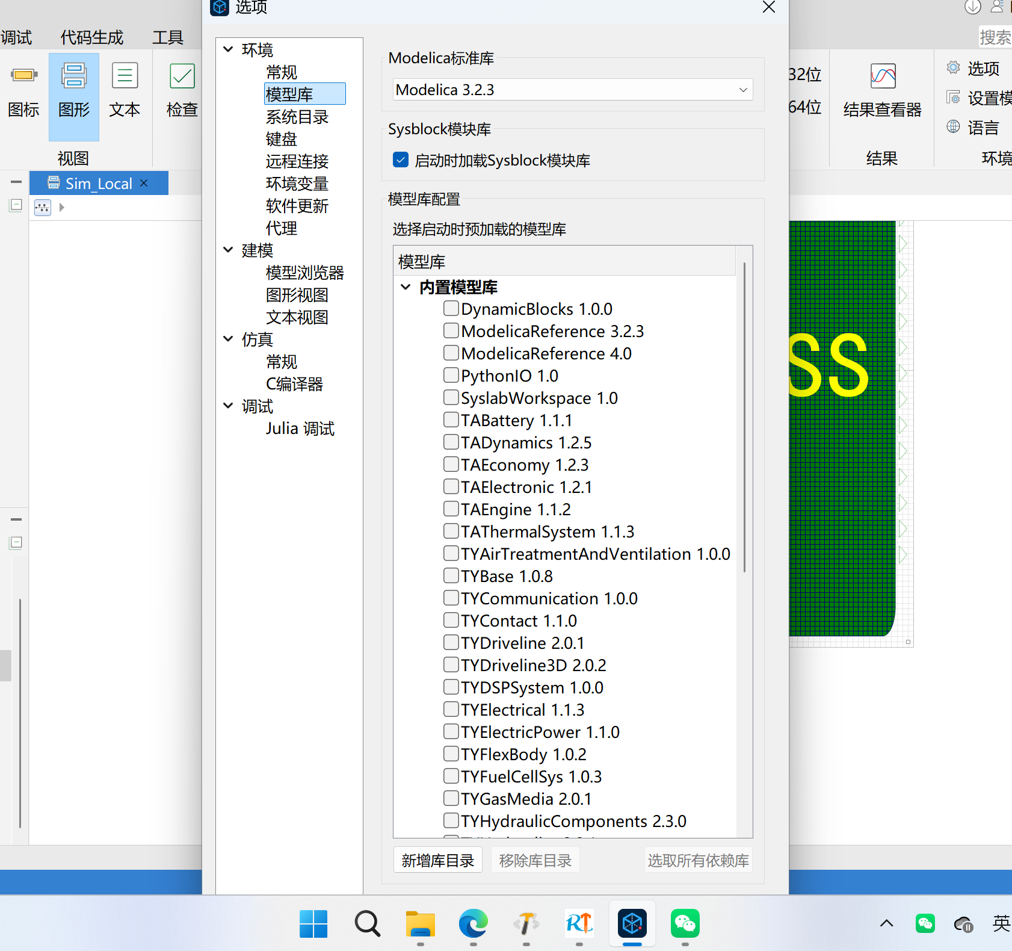The image size is (1012, 951).
Task: Open the 代码生成 menu tab
Action: tap(92, 37)
